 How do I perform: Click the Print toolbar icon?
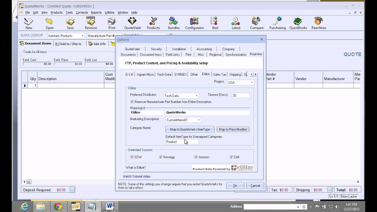(112, 23)
